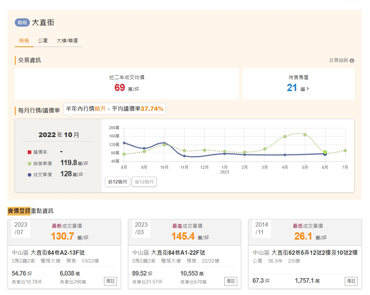Select the green 銷售單價 point at 5月
Viewport: 370px width, 295px height.
click(x=305, y=135)
